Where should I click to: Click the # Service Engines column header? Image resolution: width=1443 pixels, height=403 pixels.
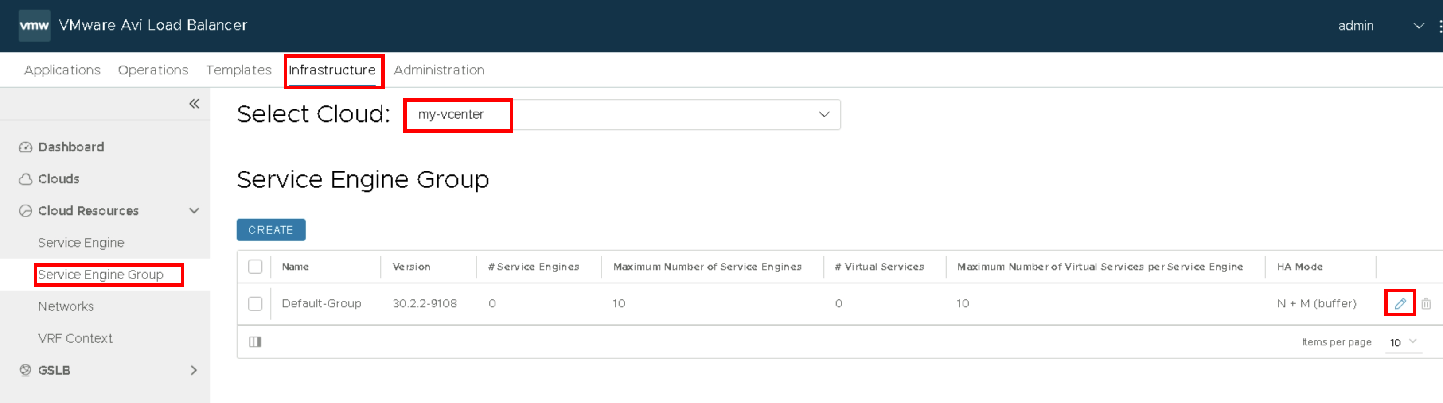pos(533,267)
